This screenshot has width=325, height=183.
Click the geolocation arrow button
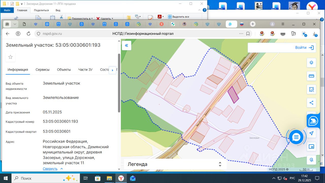pos(311,133)
